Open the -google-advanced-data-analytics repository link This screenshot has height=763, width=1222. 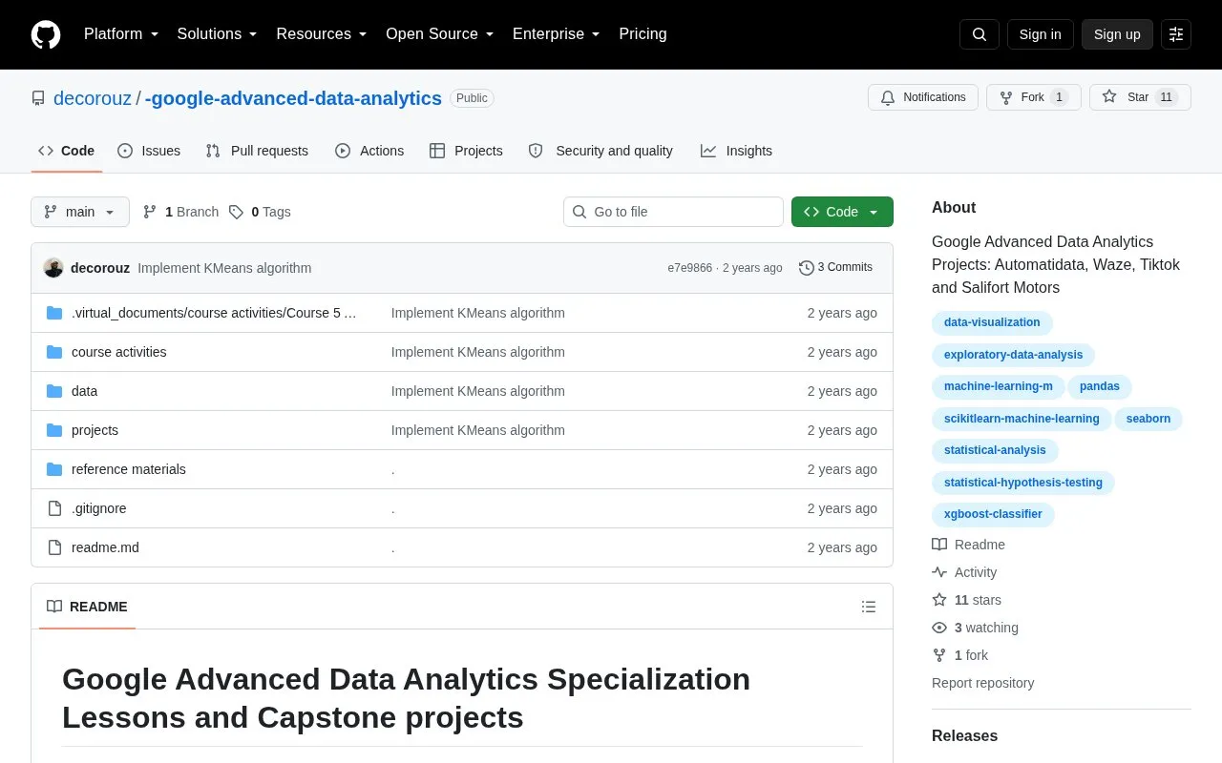point(293,98)
